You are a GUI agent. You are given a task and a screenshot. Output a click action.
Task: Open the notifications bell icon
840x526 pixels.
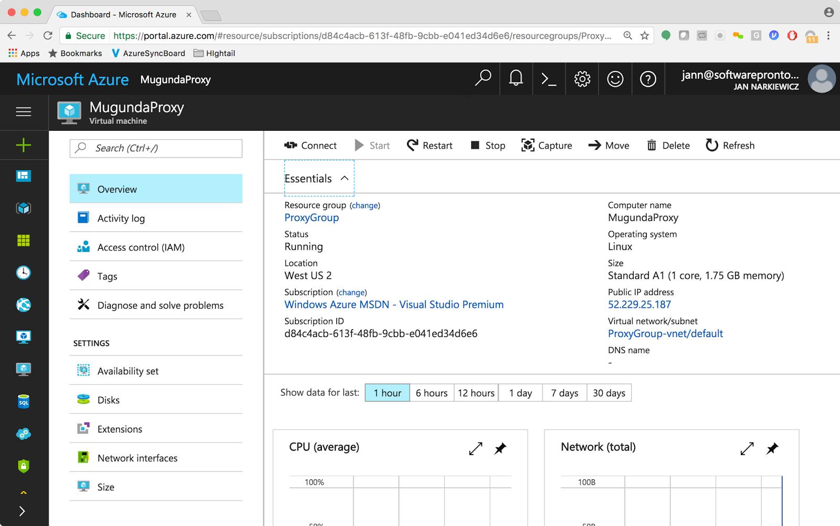[516, 79]
